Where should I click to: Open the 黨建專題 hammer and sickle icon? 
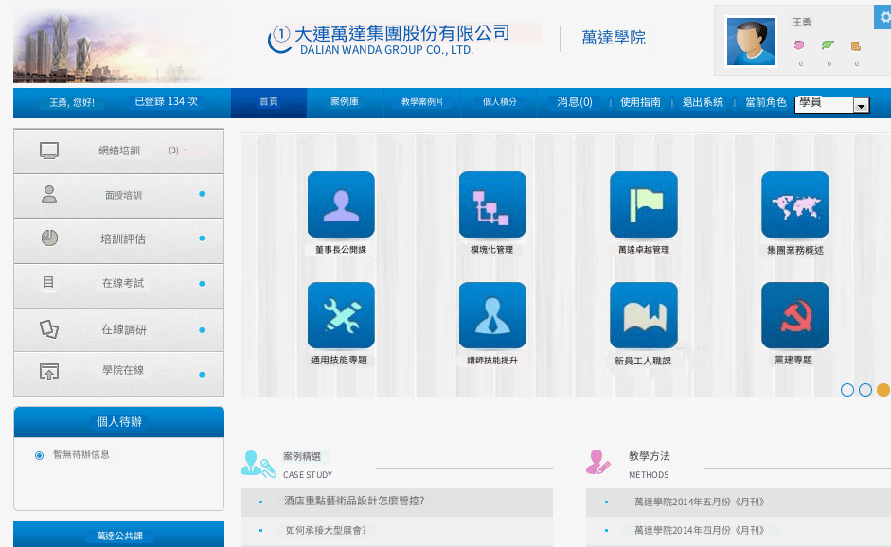point(795,315)
